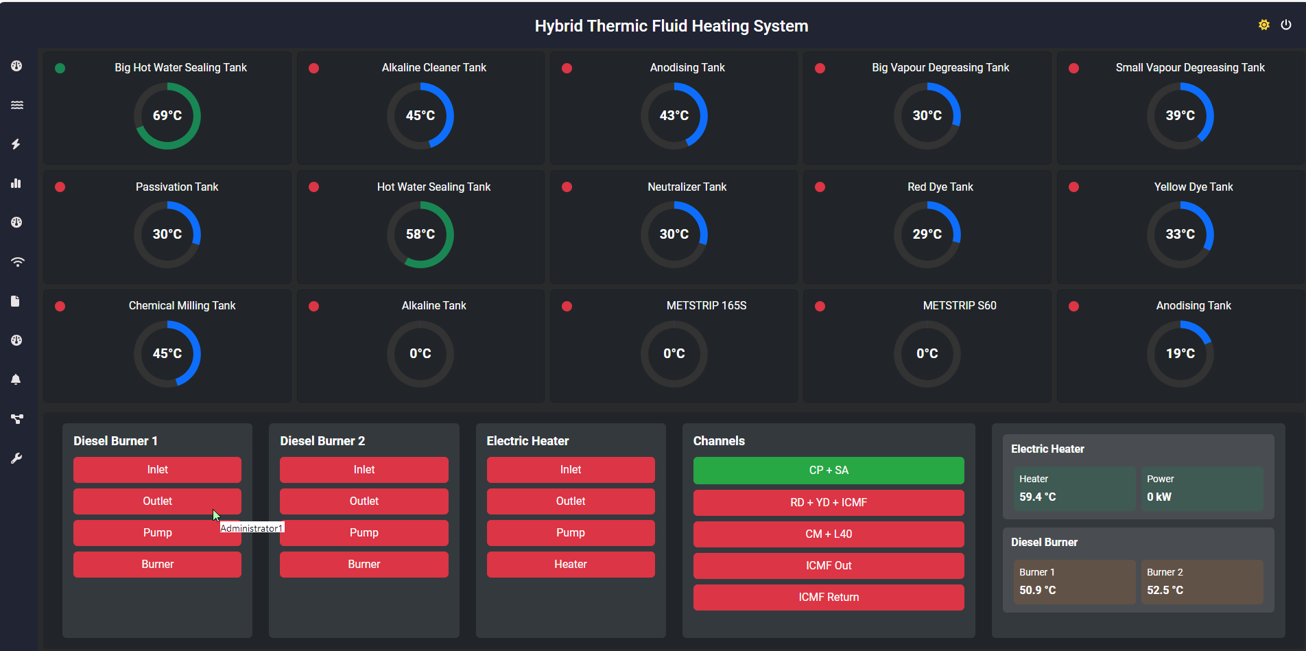Activate the Inlet on Diesel Burner 1
The image size is (1306, 651).
click(x=157, y=469)
